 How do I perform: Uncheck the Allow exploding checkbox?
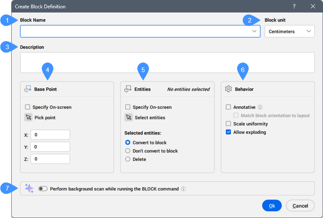[x=228, y=132]
